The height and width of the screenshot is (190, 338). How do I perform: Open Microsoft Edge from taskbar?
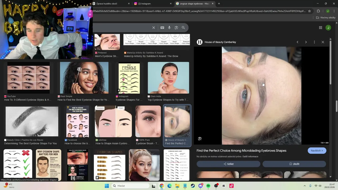point(170,186)
